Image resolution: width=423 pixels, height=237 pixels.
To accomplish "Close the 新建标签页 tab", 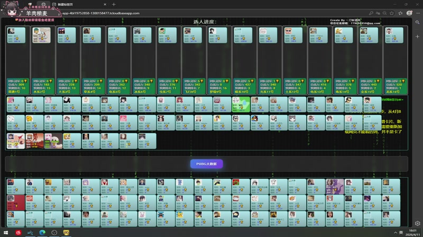I will (x=105, y=4).
